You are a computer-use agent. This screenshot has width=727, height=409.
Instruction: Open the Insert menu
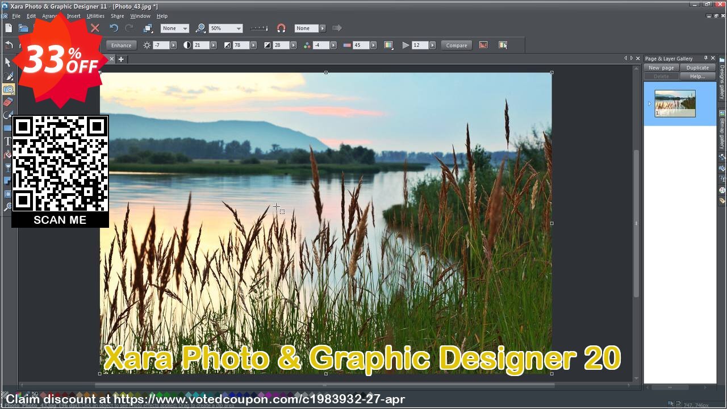(74, 16)
